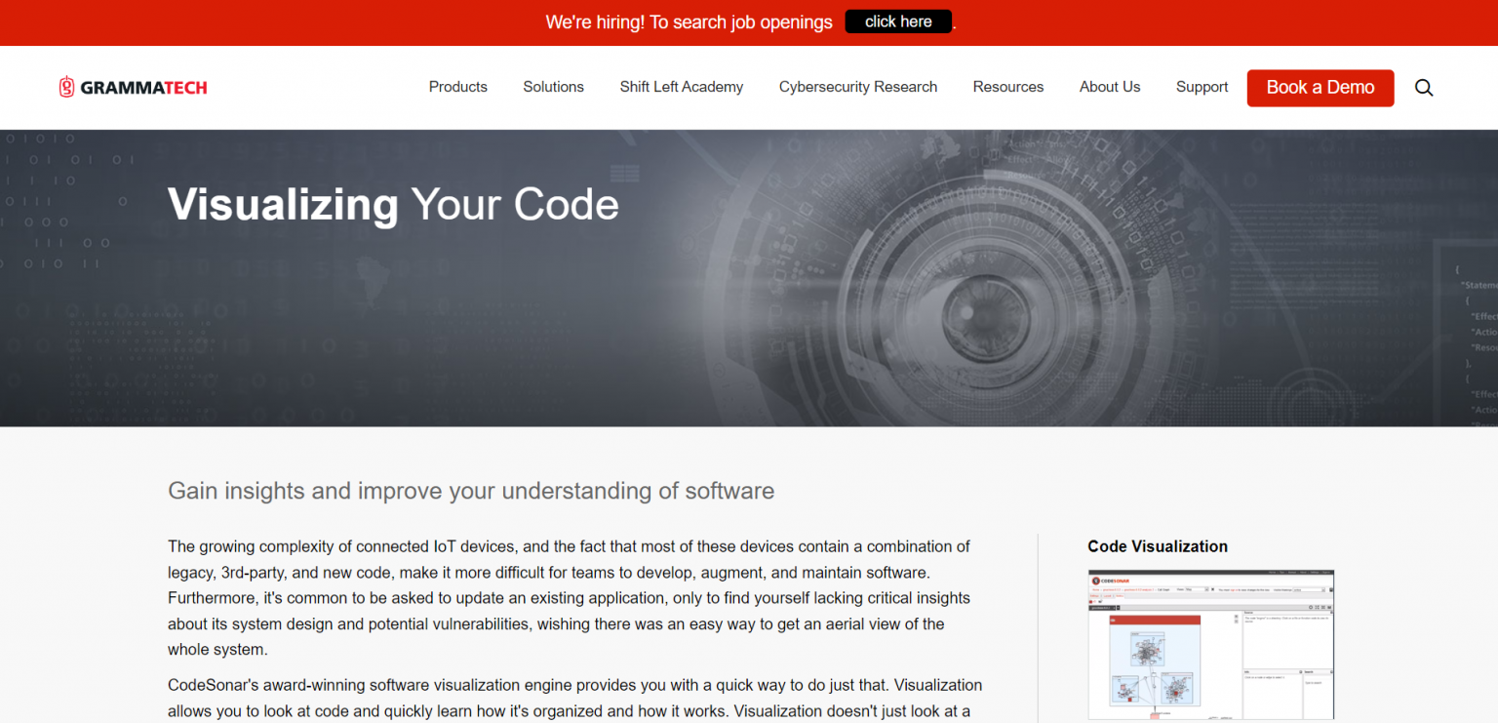
Task: Select Shift Left Academy in the navigation
Action: (x=681, y=87)
